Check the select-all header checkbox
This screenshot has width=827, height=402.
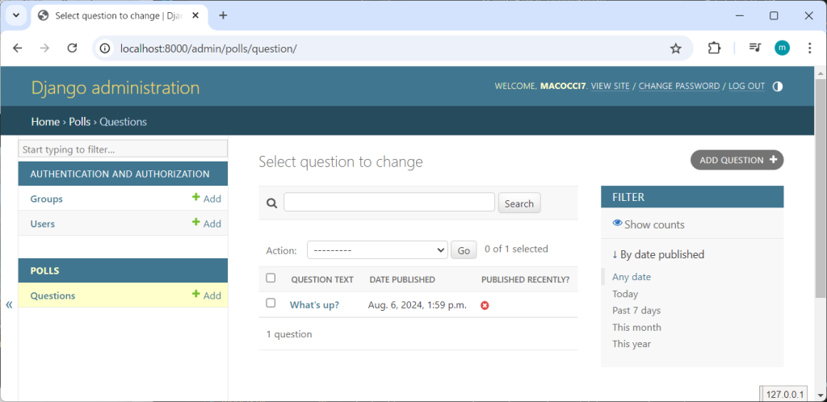coord(271,278)
